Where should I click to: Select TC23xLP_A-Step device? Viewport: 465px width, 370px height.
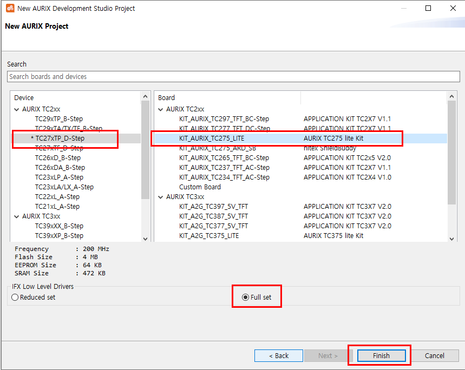click(x=59, y=177)
